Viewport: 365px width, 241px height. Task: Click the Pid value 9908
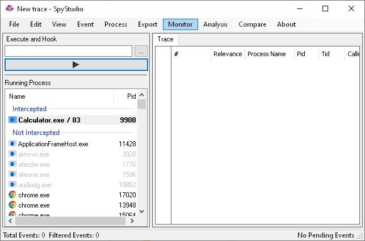(x=128, y=120)
